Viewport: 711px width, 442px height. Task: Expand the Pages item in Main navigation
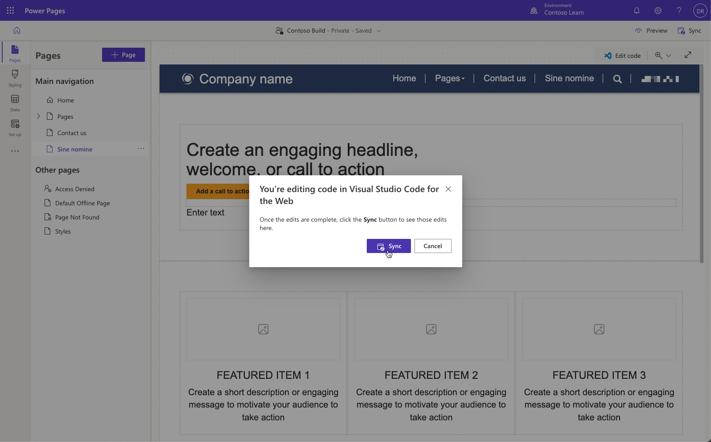(38, 116)
